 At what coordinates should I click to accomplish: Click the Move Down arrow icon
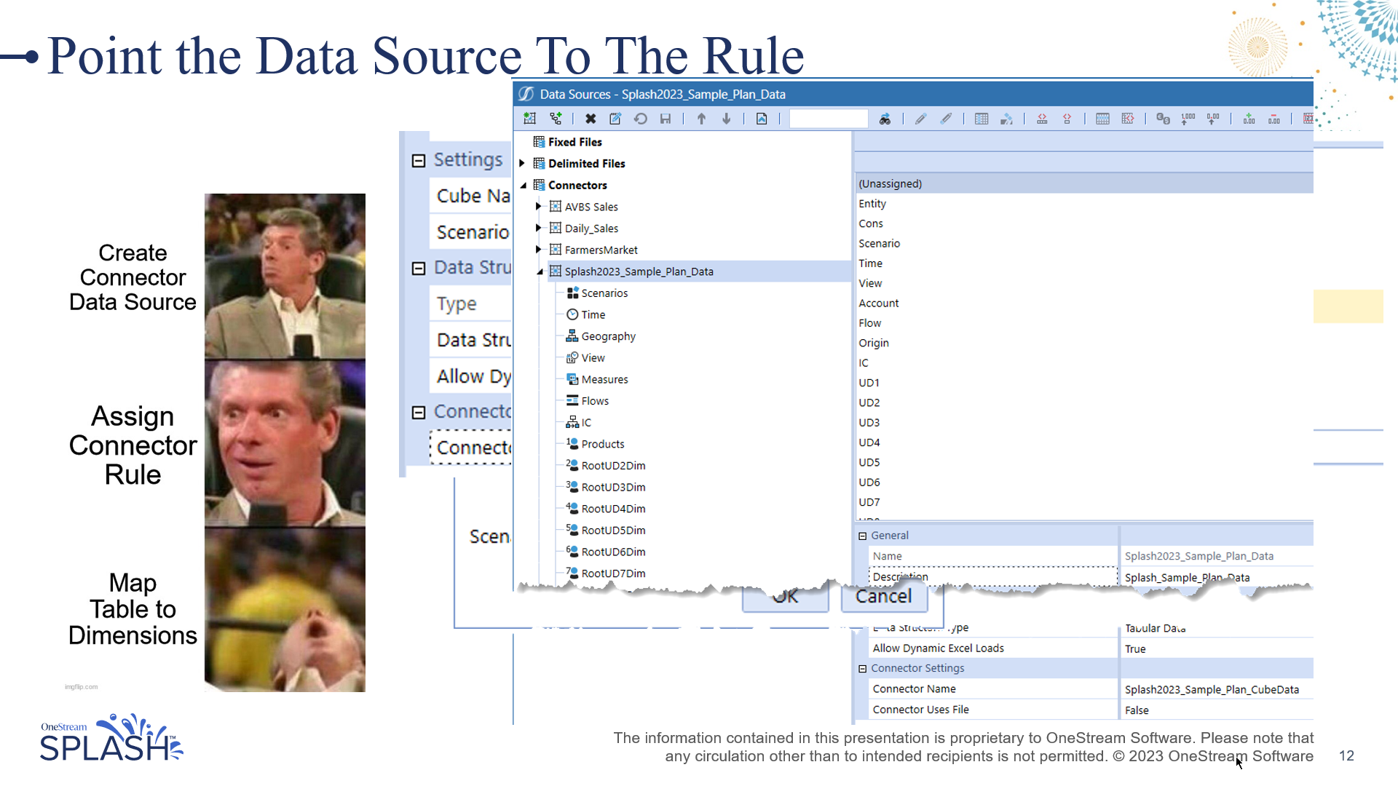[726, 119]
